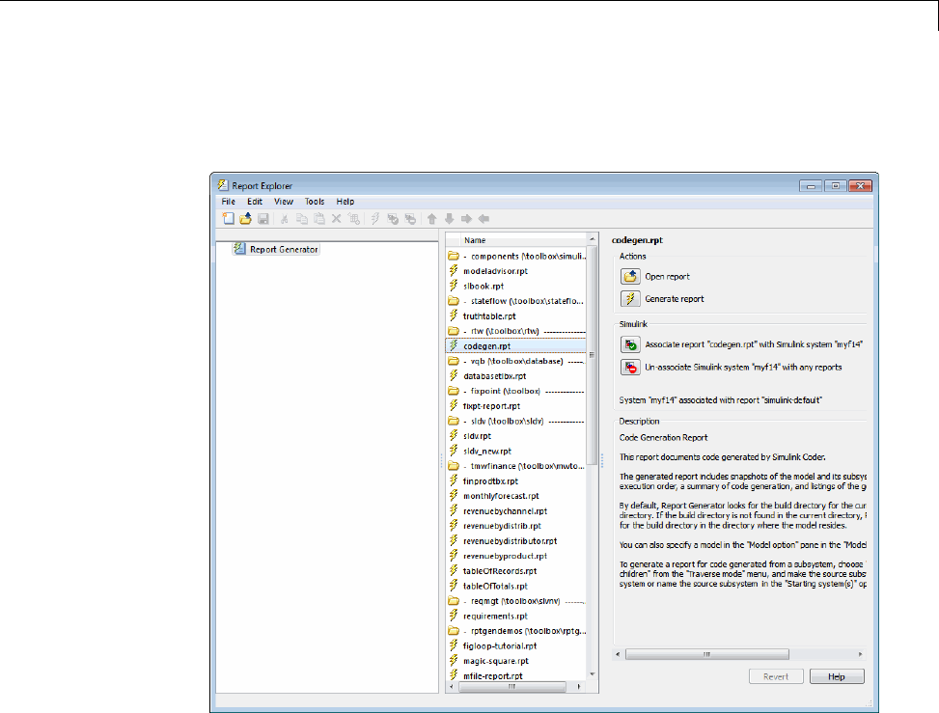Open the View menu
939x713 pixels.
click(x=284, y=201)
